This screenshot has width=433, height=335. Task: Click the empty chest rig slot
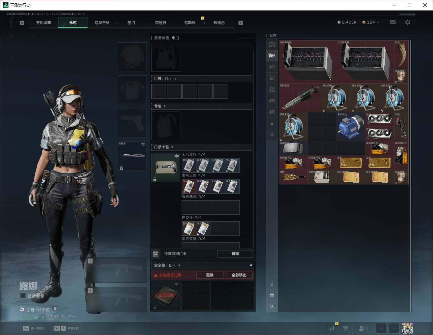(x=165, y=57)
